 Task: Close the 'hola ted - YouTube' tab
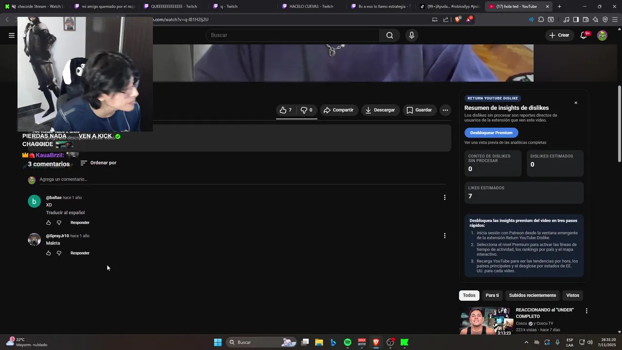click(x=547, y=6)
